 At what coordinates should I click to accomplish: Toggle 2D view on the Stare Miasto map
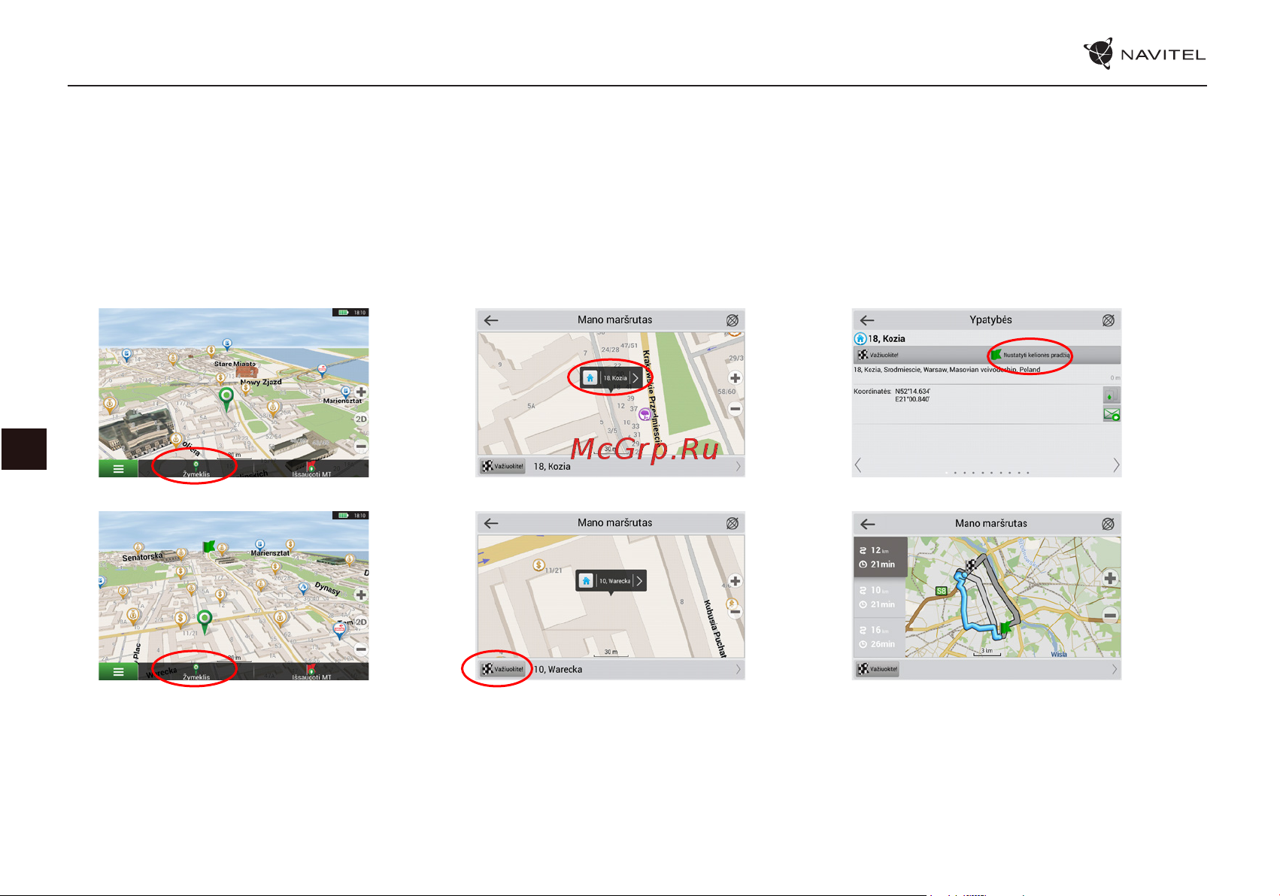[361, 419]
